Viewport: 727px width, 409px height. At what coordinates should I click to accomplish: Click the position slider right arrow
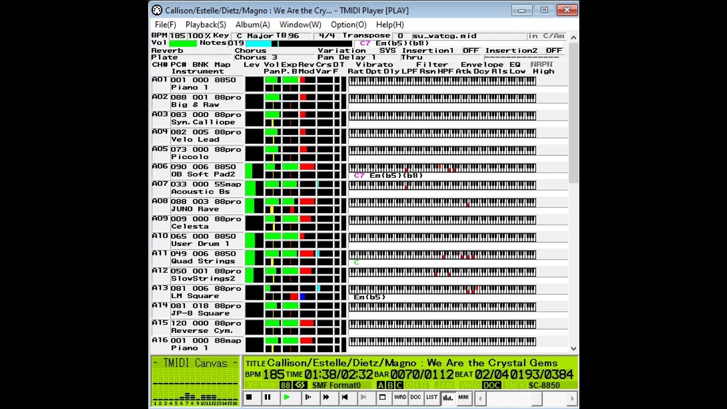(572, 399)
